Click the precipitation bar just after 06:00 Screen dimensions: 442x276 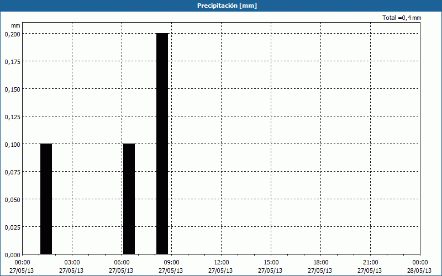tap(129, 199)
